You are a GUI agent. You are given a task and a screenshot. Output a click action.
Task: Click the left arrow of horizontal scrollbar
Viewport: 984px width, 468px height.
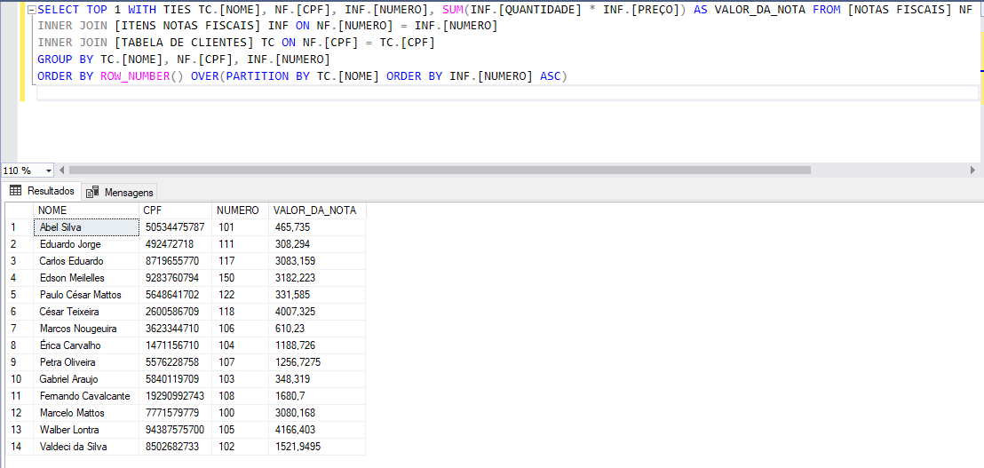(x=61, y=170)
